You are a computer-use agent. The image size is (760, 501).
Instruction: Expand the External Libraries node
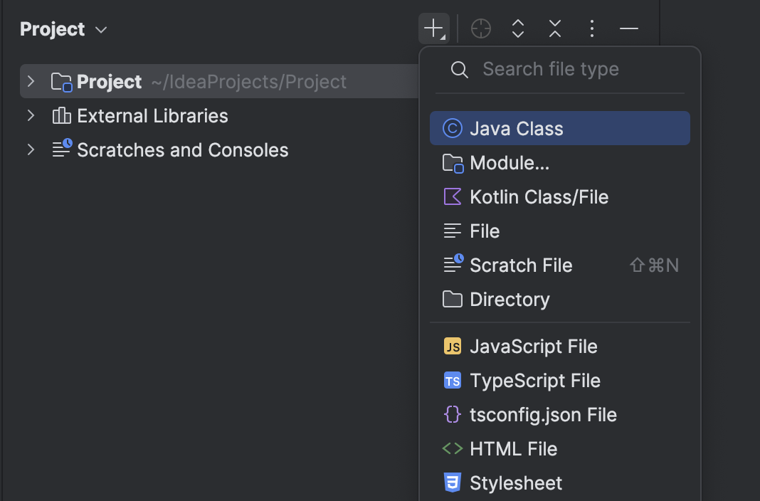coord(30,115)
